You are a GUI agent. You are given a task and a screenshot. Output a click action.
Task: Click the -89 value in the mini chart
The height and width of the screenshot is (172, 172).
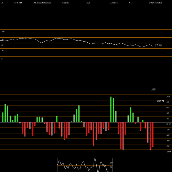pyautogui.click(x=111, y=163)
